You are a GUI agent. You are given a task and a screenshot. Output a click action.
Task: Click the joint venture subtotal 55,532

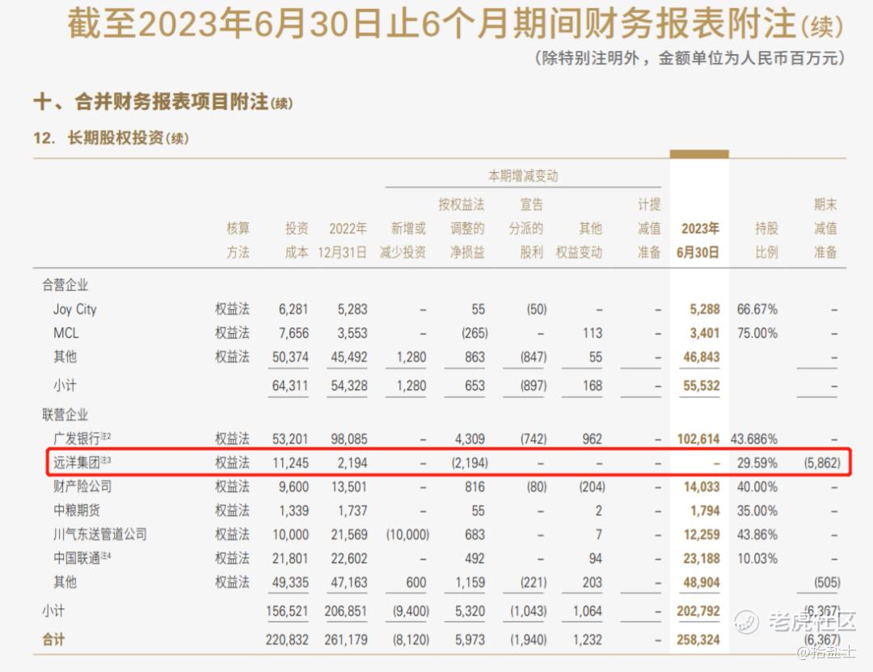702,385
